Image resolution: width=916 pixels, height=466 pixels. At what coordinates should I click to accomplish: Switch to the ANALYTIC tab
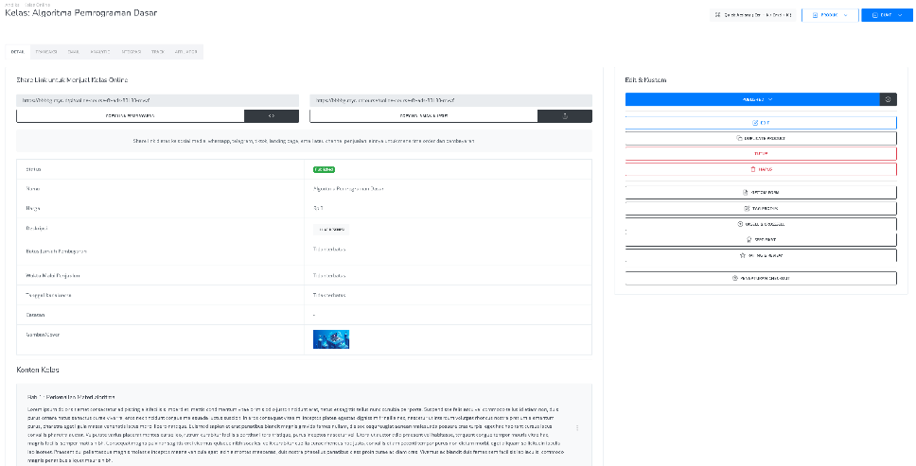pos(100,52)
